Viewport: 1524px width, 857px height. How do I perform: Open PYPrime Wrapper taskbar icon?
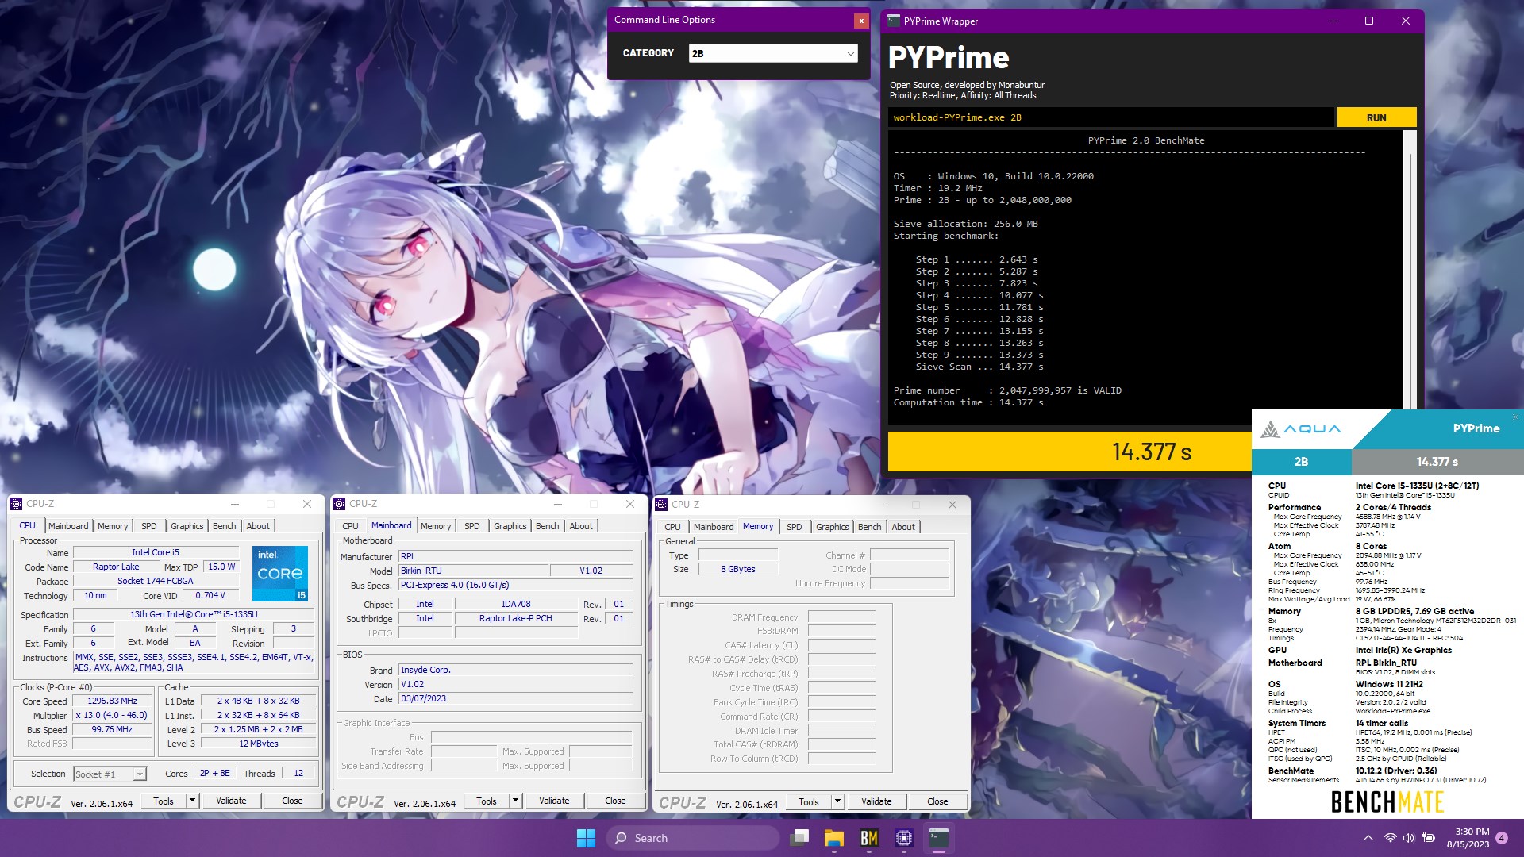point(939,838)
